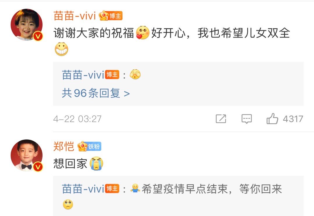Tap the crown membership badge beside 苗苗-vivi
Image resolution: width=314 pixels, height=216 pixels.
[x=104, y=16]
